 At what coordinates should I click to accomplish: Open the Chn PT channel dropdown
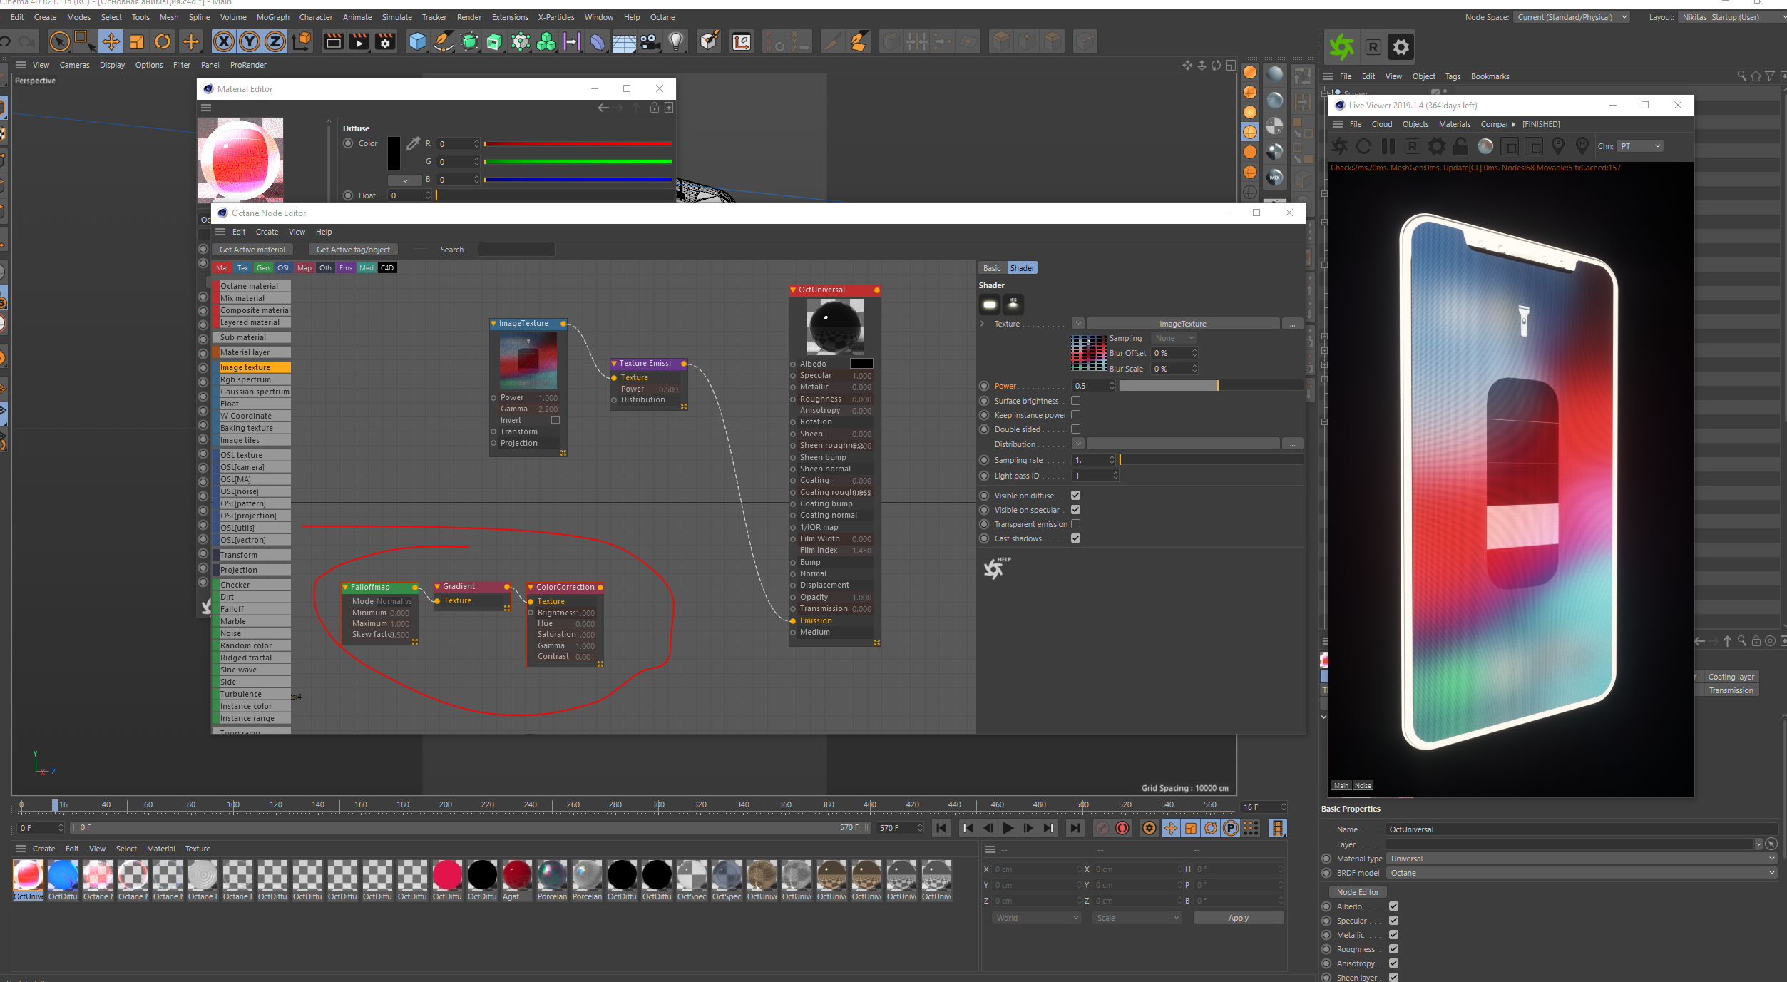pos(1639,146)
